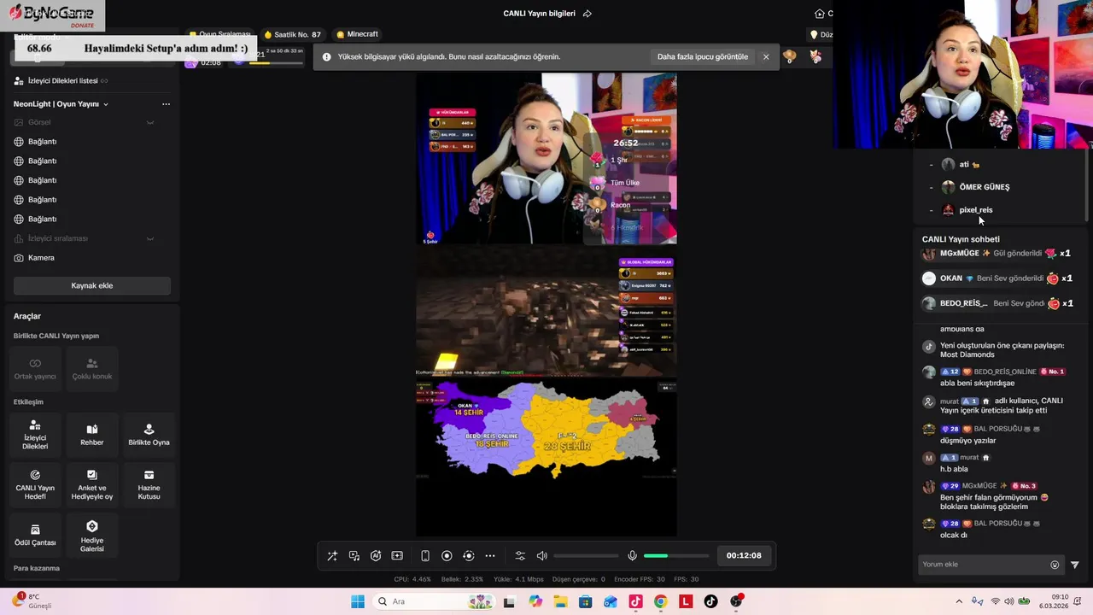
Task: Open the three-dot more options in bottom toolbar
Action: (x=490, y=556)
